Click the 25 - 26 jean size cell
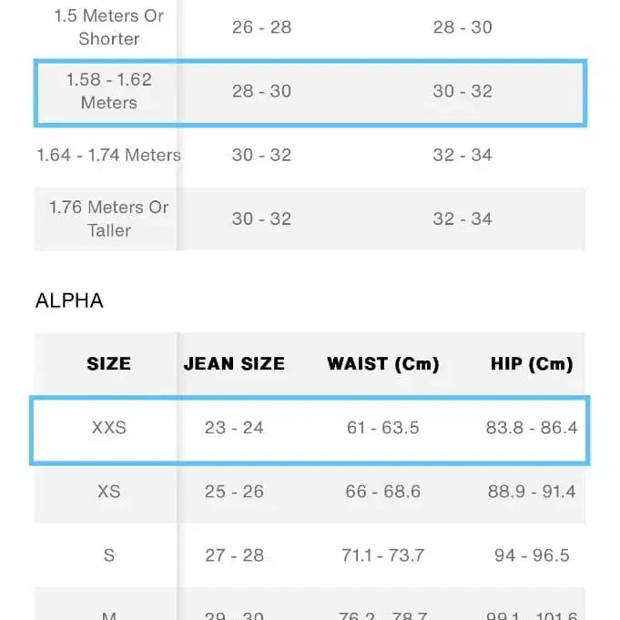The width and height of the screenshot is (620, 620). tap(234, 492)
